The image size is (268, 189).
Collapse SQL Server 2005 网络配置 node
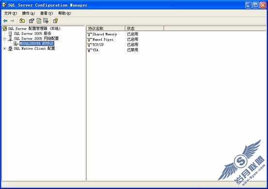[5, 39]
